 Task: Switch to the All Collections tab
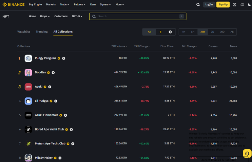[x=63, y=32]
